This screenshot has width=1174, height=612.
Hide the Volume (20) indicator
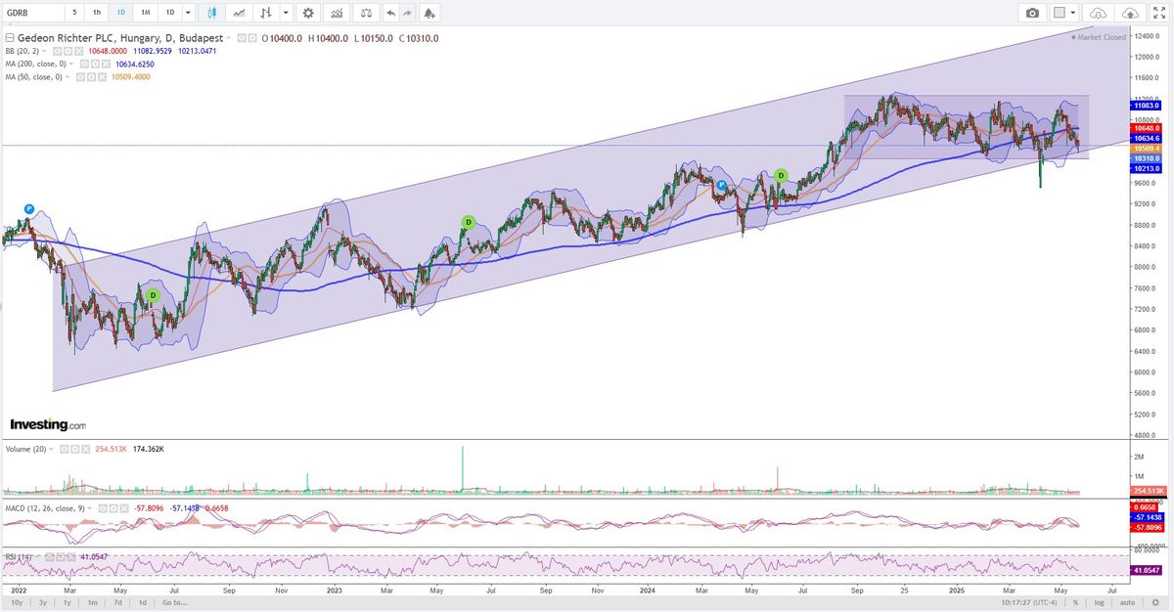65,450
